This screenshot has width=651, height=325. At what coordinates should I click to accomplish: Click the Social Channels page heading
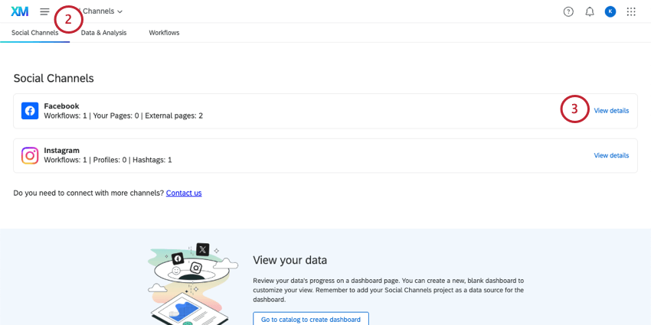[x=54, y=78]
